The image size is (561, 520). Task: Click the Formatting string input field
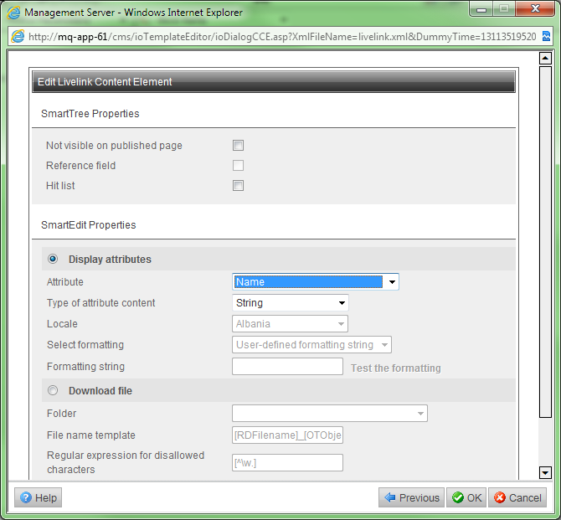287,367
